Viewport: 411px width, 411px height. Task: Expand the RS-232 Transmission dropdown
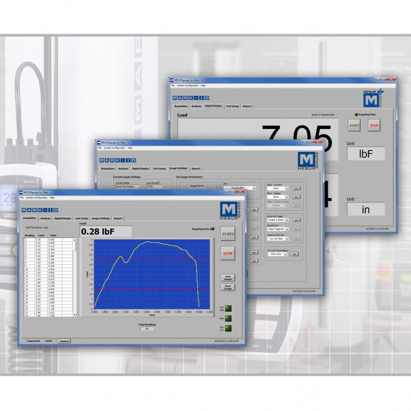click(x=286, y=254)
